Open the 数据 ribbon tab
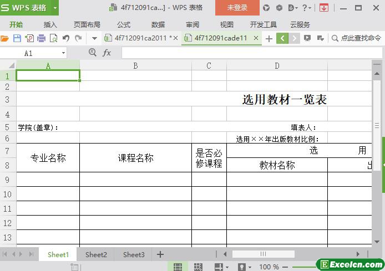This screenshot has height=271, width=385. 158,24
